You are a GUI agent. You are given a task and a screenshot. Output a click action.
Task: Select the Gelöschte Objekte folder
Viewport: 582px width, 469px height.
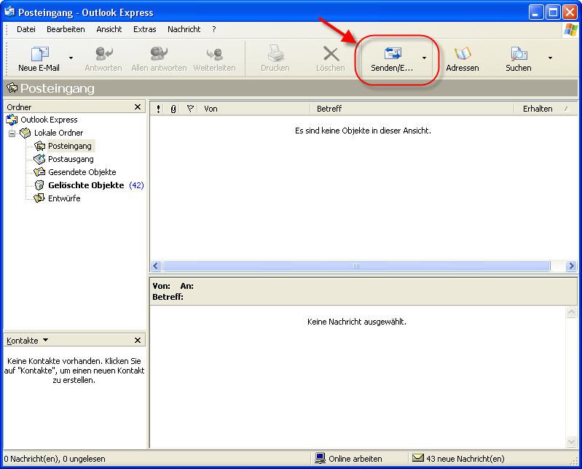pyautogui.click(x=86, y=185)
